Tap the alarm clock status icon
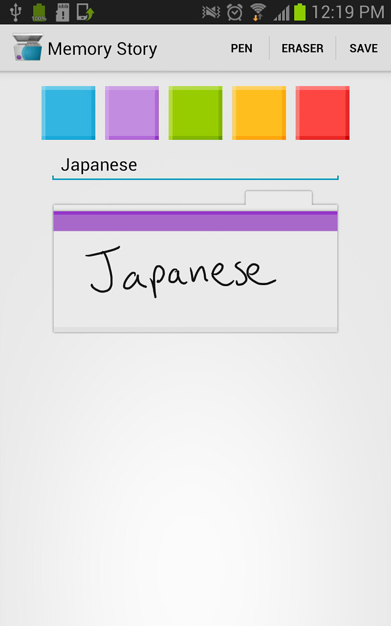 click(235, 12)
